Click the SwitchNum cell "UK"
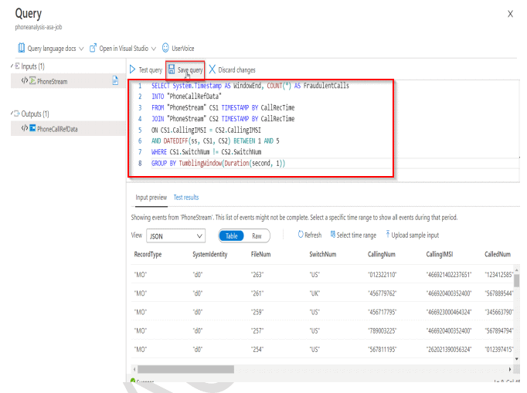Screen dimensions: 527x393 (x=314, y=293)
